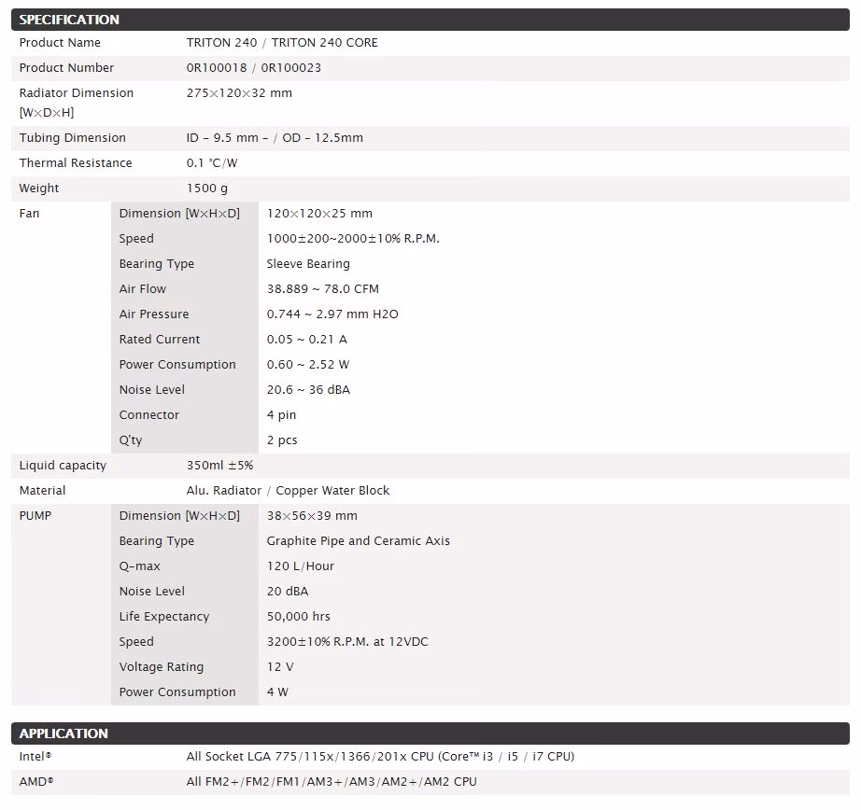This screenshot has width=861, height=810.
Task: Click the Liquid capacity value 350ml ±5%
Action: pos(219,466)
